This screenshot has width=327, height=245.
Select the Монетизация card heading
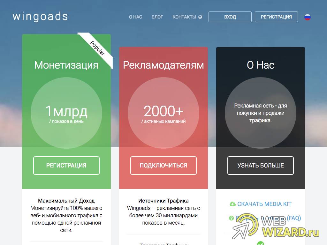tap(66, 65)
